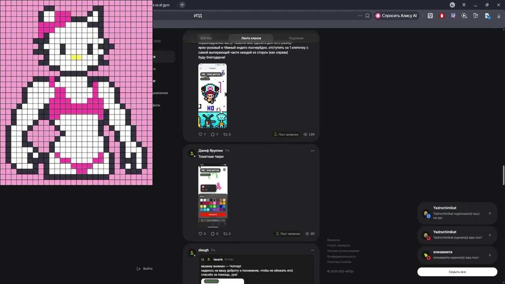Open comments on the post with 199 views
Viewport: 505px width, 284px height.
[x=214, y=135]
